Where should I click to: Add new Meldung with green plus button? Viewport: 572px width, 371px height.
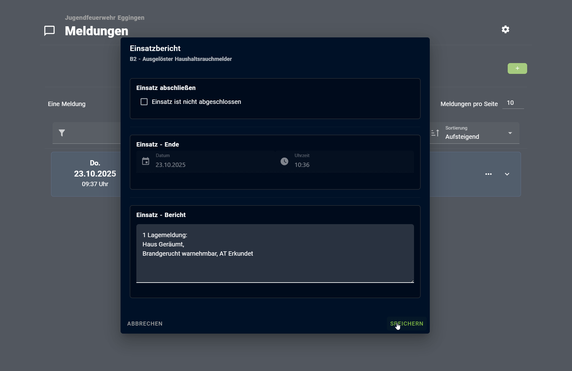point(517,68)
